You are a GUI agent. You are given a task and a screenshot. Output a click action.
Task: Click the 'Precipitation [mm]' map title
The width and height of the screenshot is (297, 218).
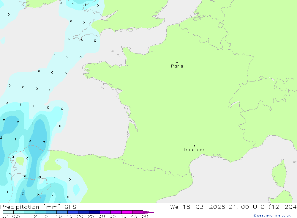(x=30, y=207)
